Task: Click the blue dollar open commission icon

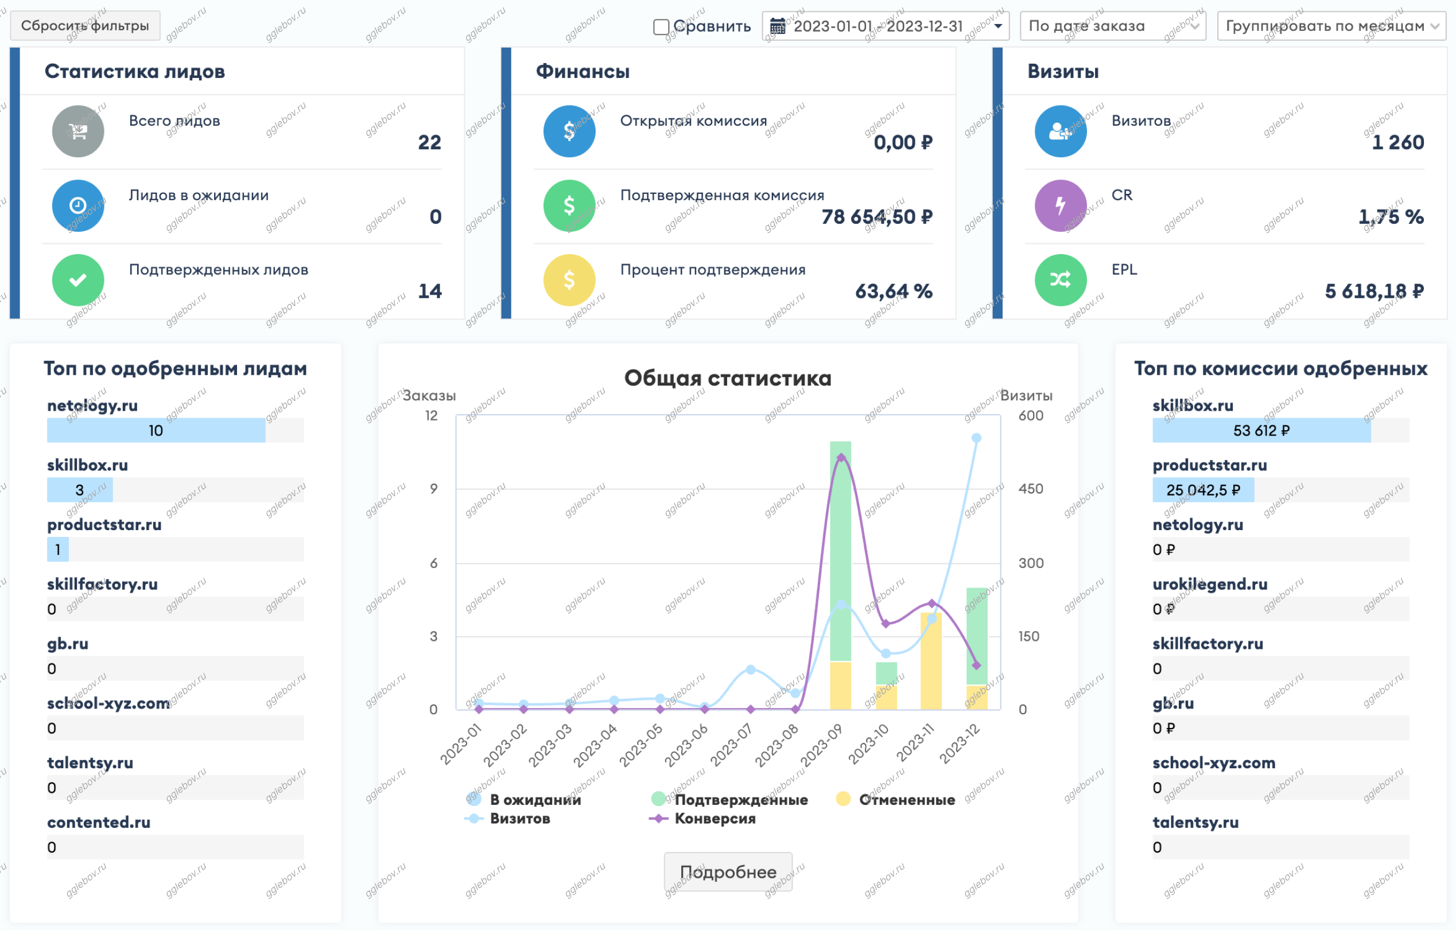Action: [569, 131]
